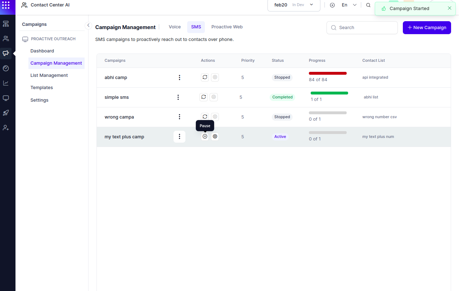Click the New Campaign button
This screenshot has height=291, width=459.
(x=427, y=28)
